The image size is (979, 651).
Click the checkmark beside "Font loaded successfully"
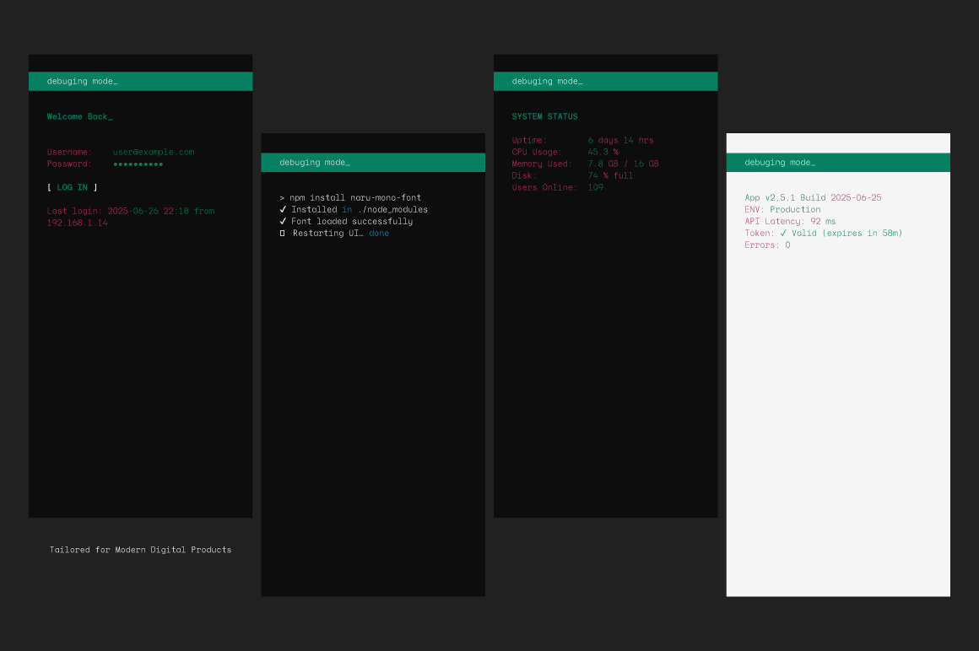[283, 221]
